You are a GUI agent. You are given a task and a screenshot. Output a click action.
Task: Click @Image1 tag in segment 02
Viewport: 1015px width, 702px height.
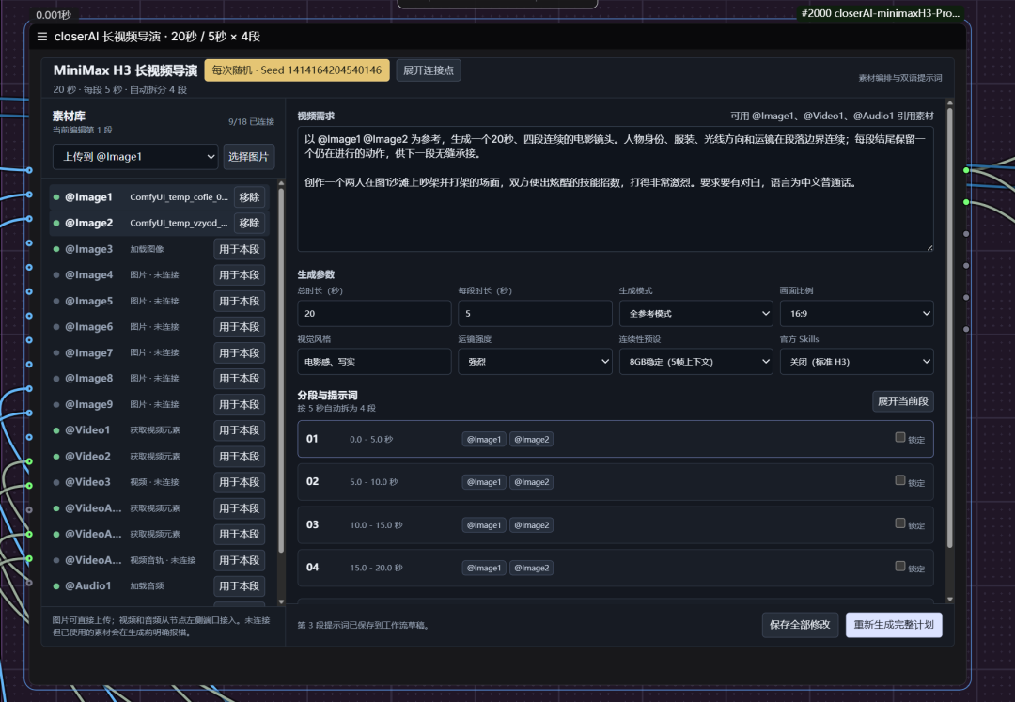point(484,482)
